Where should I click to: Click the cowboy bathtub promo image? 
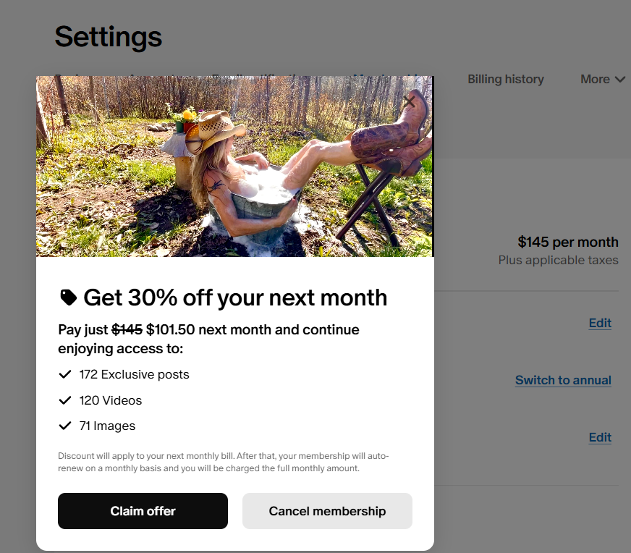pos(234,166)
